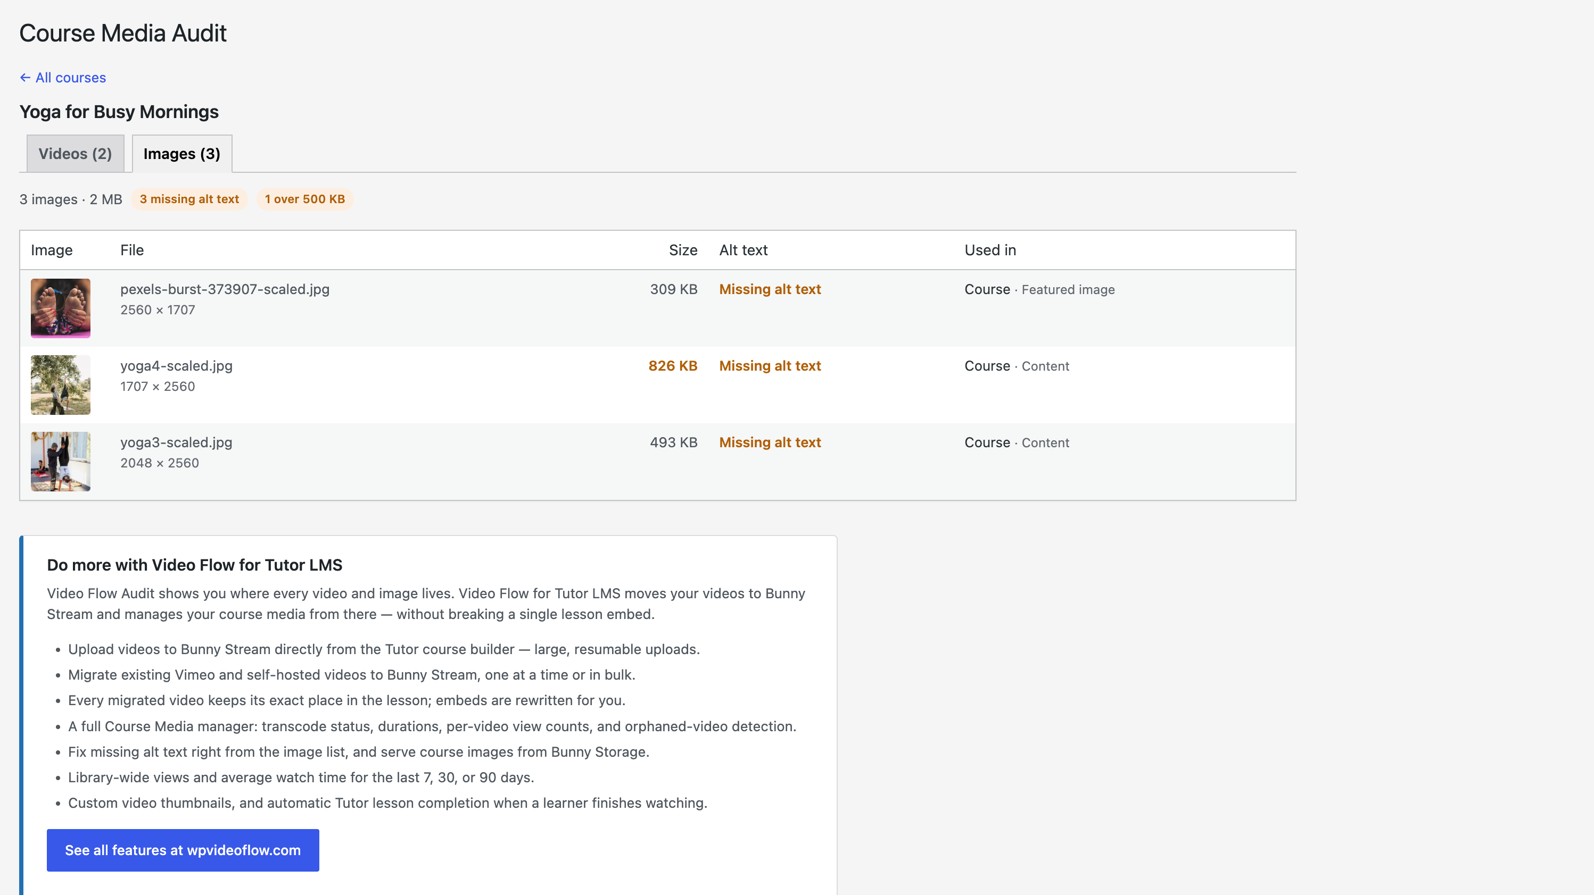Click dimensions 2048 × 2560
The height and width of the screenshot is (895, 1594).
[x=160, y=463]
